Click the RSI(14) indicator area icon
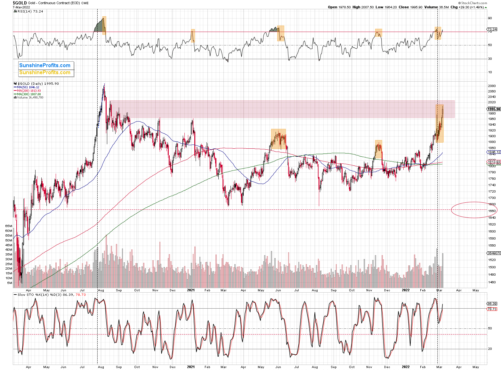 click(x=15, y=11)
